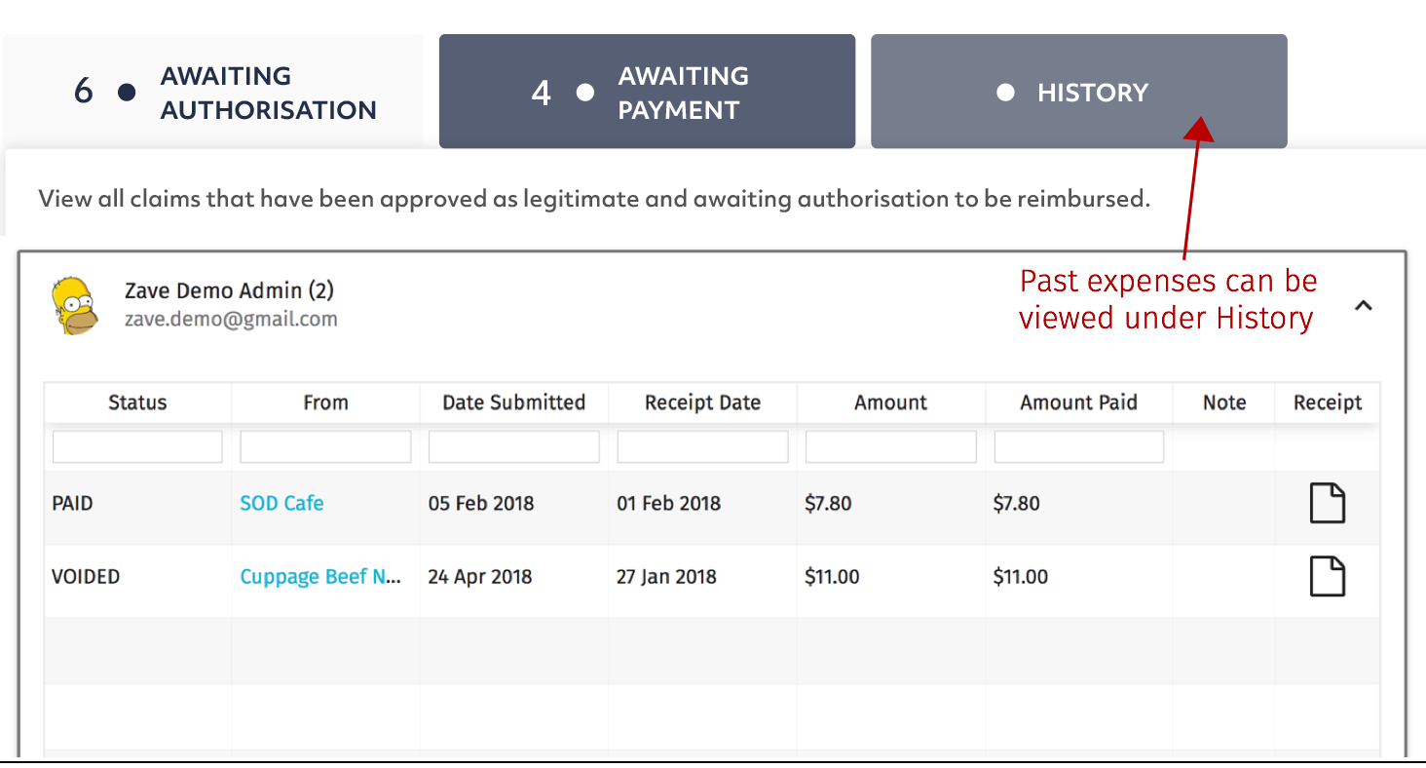Select the zave.demo@gmail.com email text
This screenshot has width=1426, height=768.
(231, 319)
